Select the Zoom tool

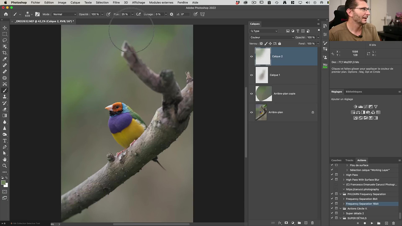pyautogui.click(x=5, y=166)
